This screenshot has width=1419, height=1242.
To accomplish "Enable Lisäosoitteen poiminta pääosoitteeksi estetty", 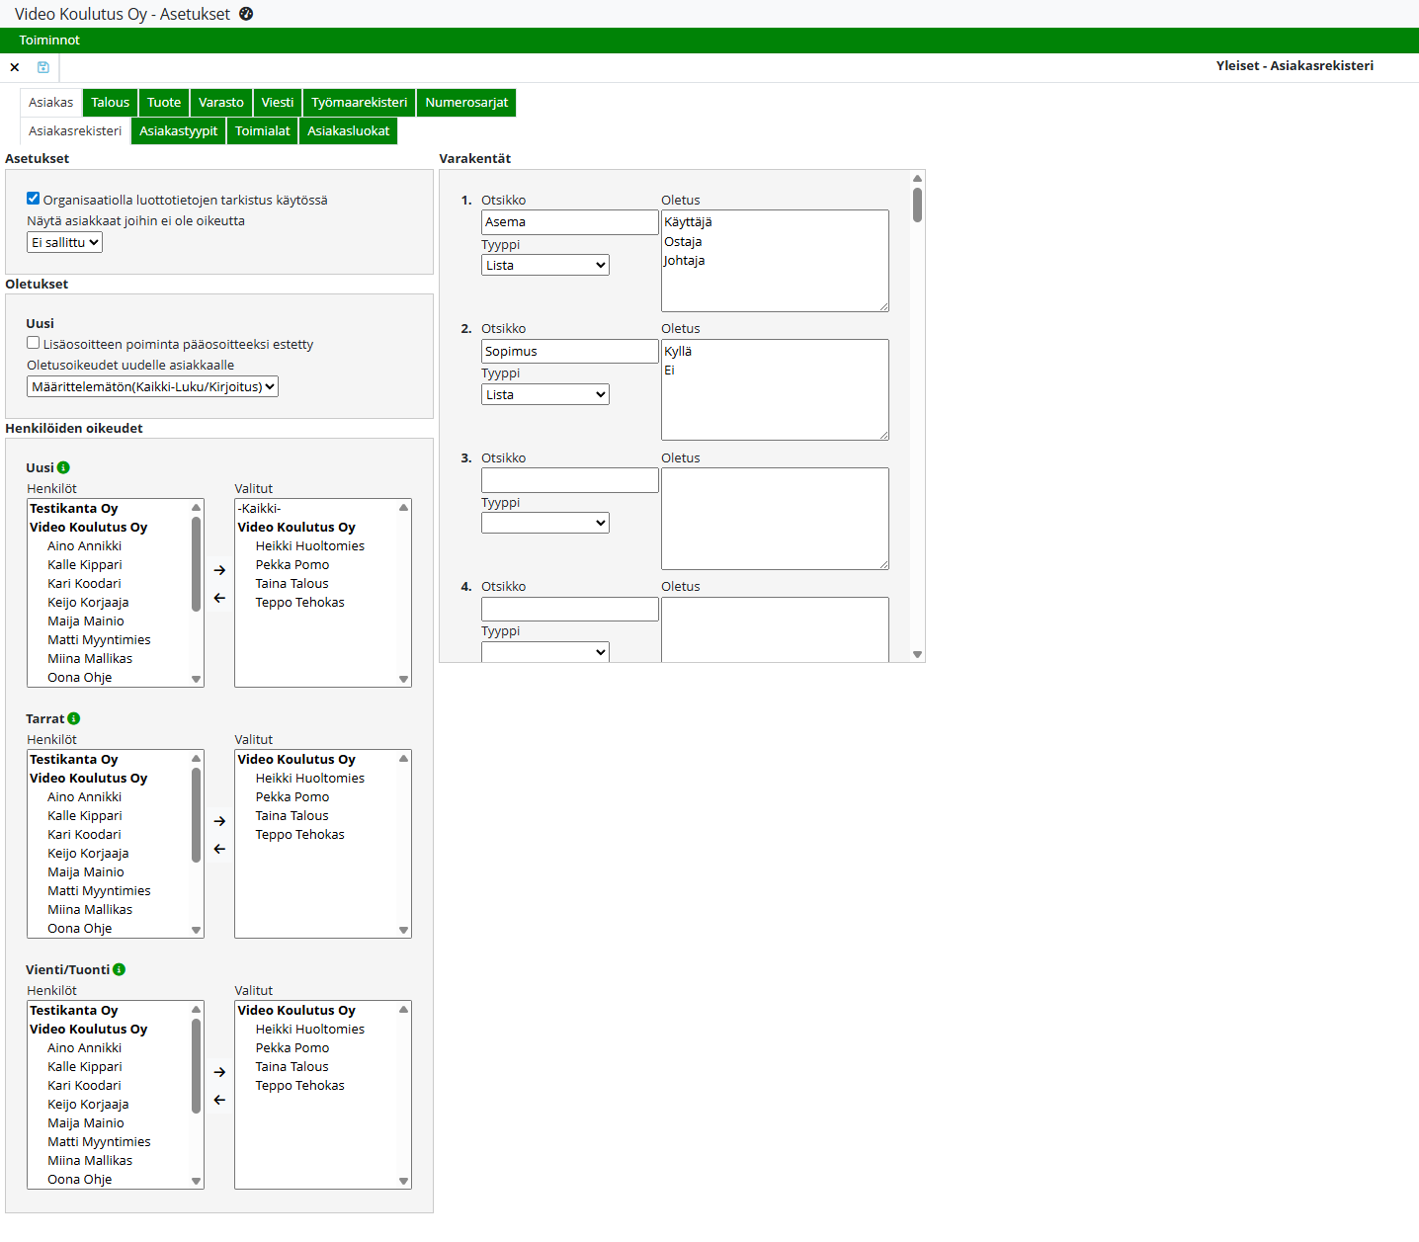I will pyautogui.click(x=34, y=343).
